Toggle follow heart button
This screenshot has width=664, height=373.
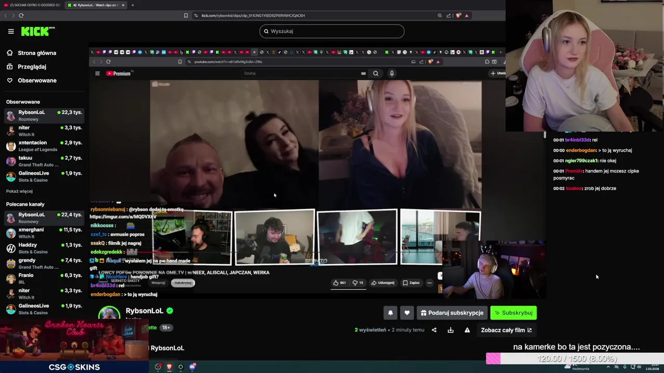click(x=407, y=313)
